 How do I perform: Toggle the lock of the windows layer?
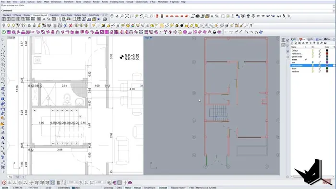pos(320,71)
